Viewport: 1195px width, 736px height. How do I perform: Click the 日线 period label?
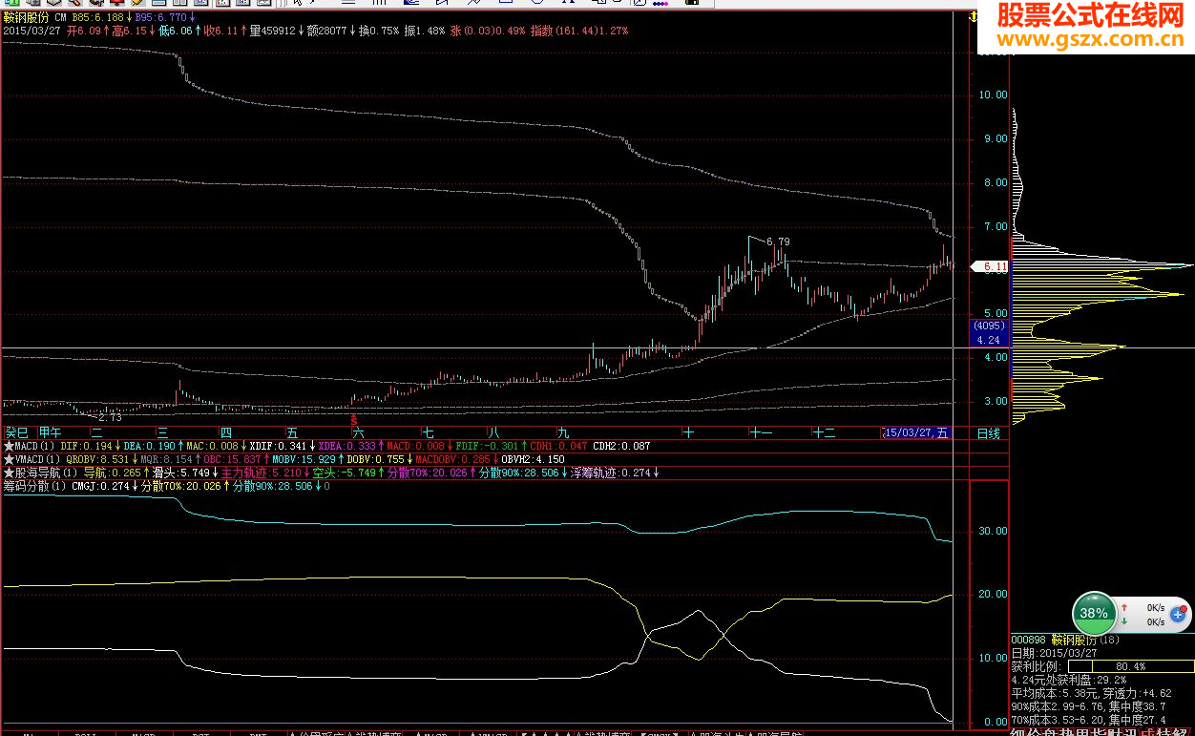pos(989,433)
